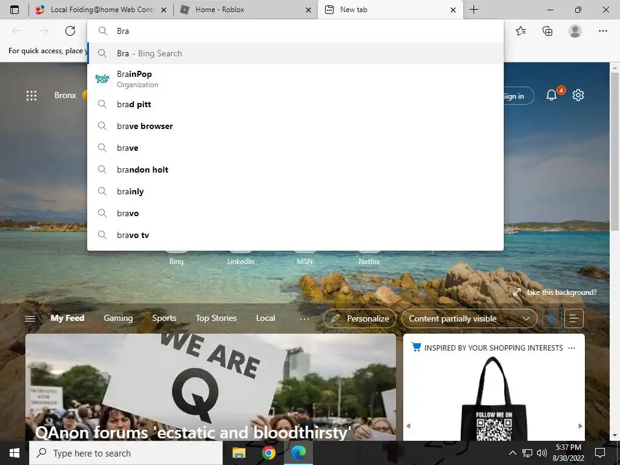
Task: Show next shopping item arrow
Action: [x=580, y=426]
